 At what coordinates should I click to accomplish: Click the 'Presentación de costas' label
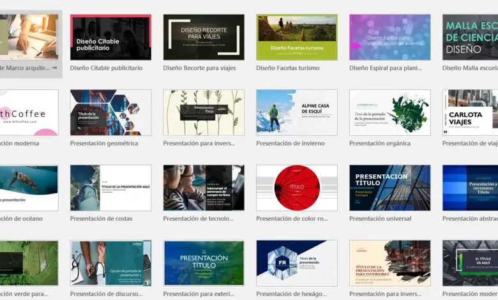click(x=101, y=218)
